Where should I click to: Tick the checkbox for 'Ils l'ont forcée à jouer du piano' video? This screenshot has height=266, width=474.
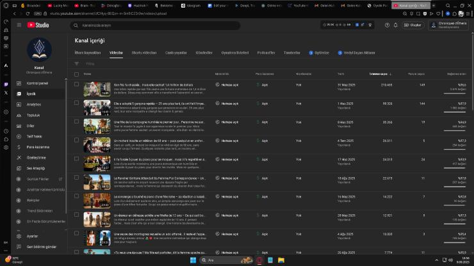coord(76,159)
